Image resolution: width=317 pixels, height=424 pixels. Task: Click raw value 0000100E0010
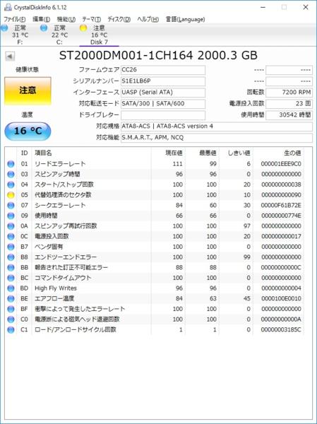[x=281, y=298]
